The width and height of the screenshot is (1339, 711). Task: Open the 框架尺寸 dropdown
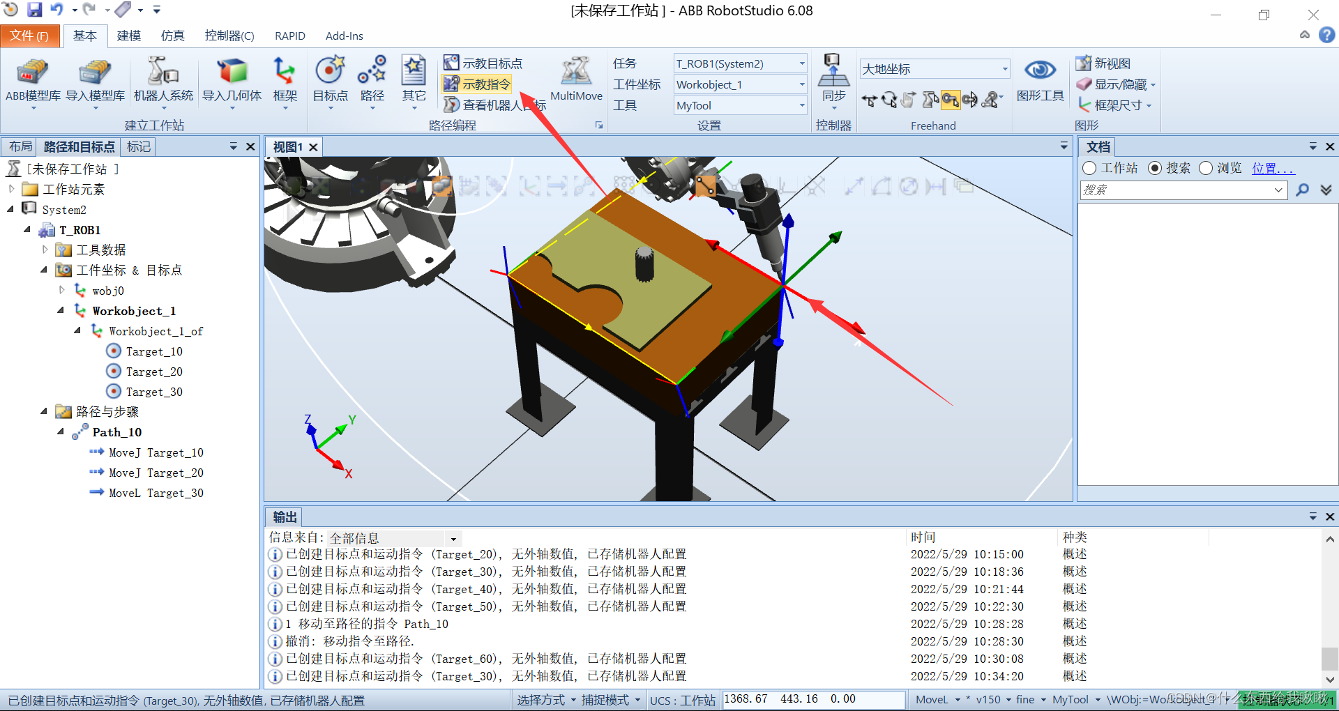click(x=1114, y=105)
